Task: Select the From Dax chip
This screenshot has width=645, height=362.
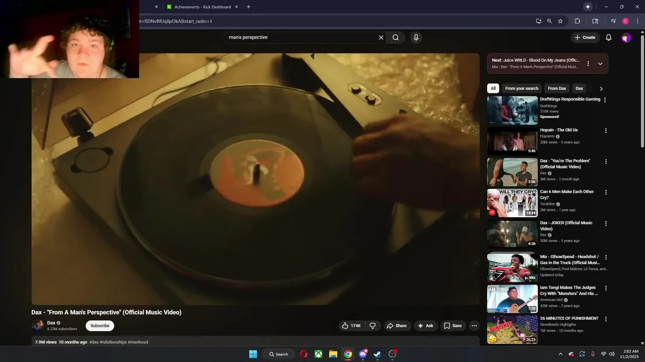Action: 557,88
